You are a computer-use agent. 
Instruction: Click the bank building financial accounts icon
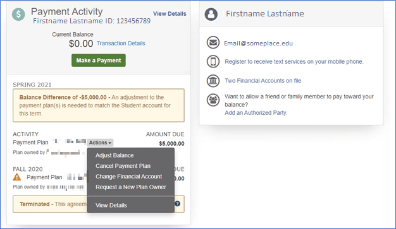213,81
